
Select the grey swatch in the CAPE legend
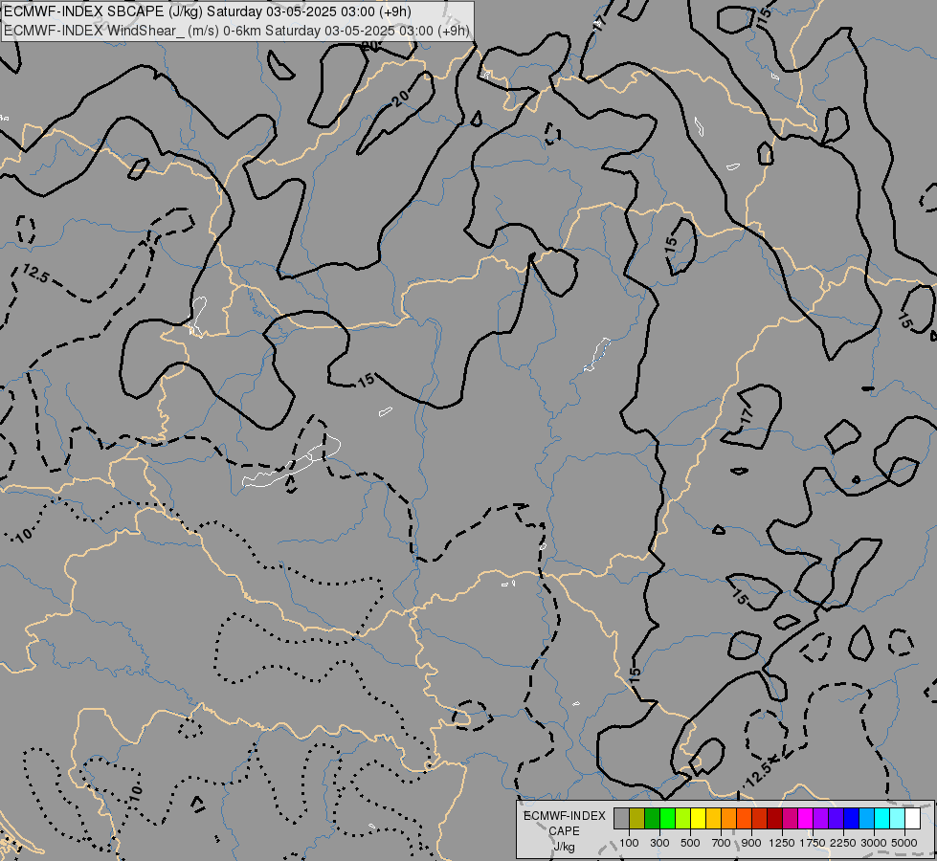[621, 818]
